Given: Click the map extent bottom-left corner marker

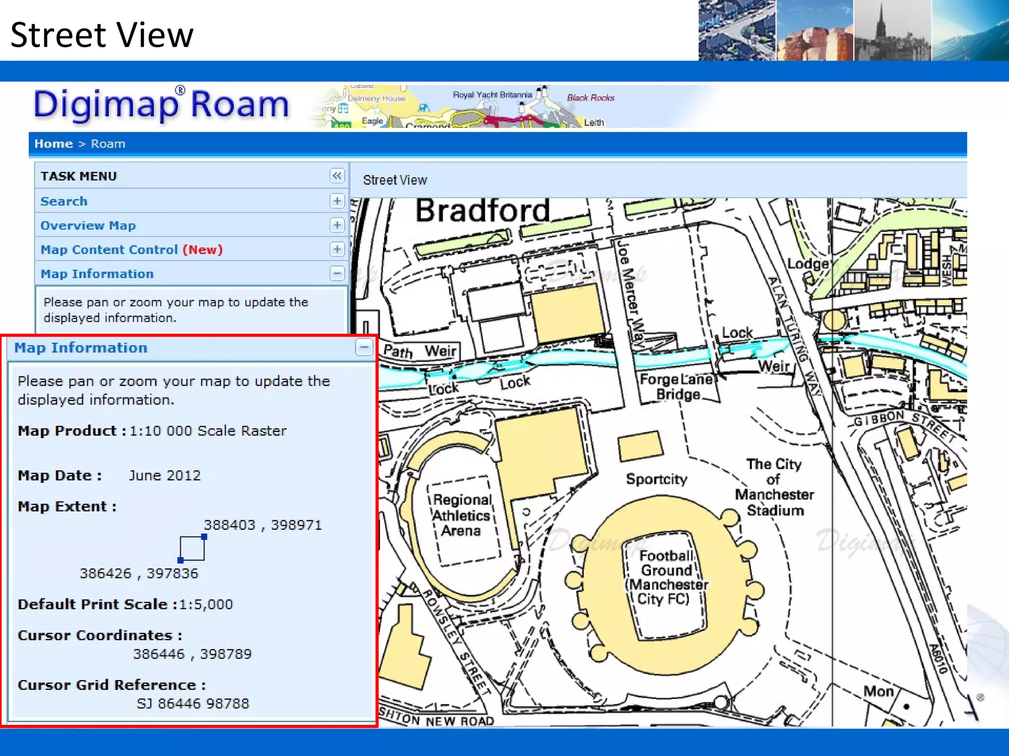Looking at the screenshot, I should point(180,560).
